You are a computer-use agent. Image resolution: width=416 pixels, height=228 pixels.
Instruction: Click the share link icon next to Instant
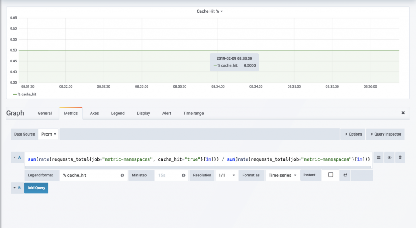(x=345, y=175)
